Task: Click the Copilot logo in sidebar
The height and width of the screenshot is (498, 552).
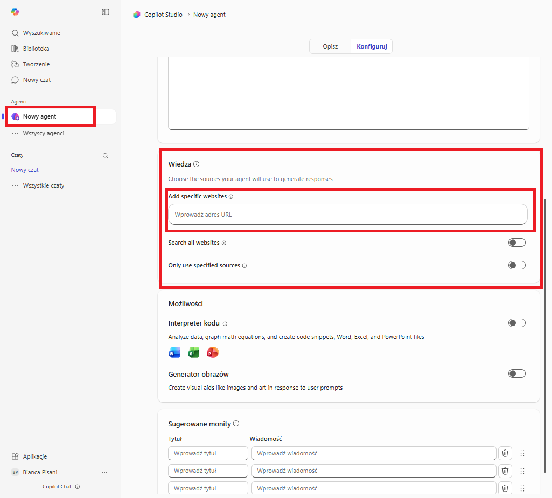Action: point(15,12)
